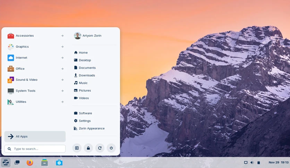
Task: Click the Videos camera icon
Action: pyautogui.click(x=76, y=98)
